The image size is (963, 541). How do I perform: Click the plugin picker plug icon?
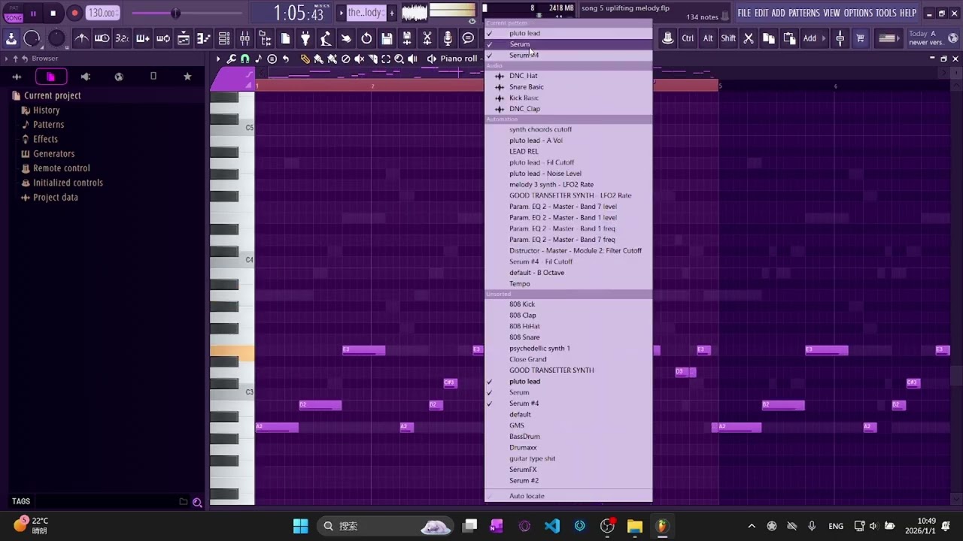tap(305, 38)
